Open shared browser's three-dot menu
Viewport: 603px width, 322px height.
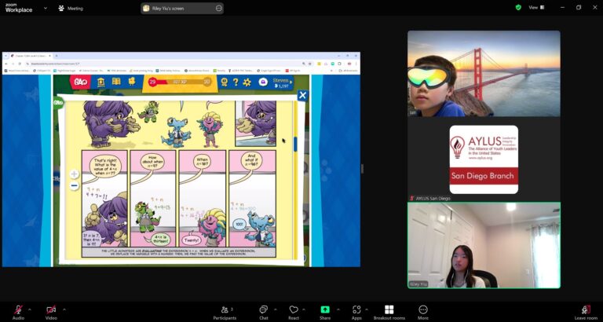click(x=356, y=64)
